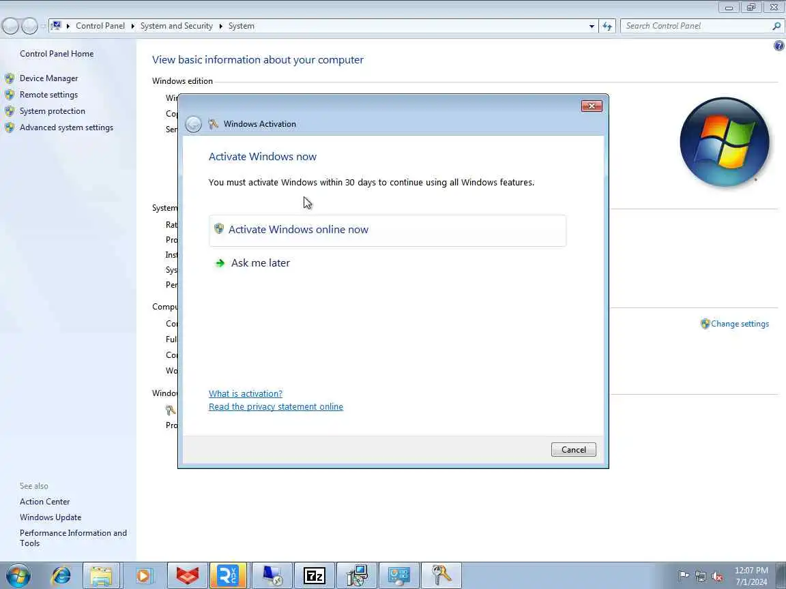Click the shield icon beside Change settings
786x589 pixels.
705,324
